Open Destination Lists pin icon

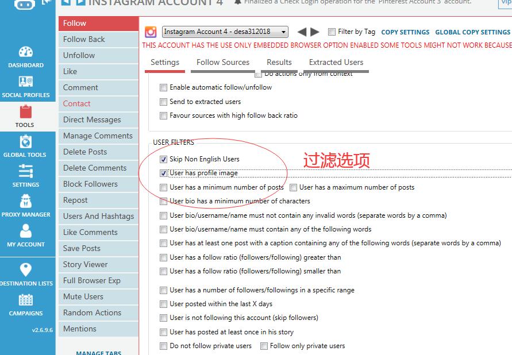coord(25,269)
